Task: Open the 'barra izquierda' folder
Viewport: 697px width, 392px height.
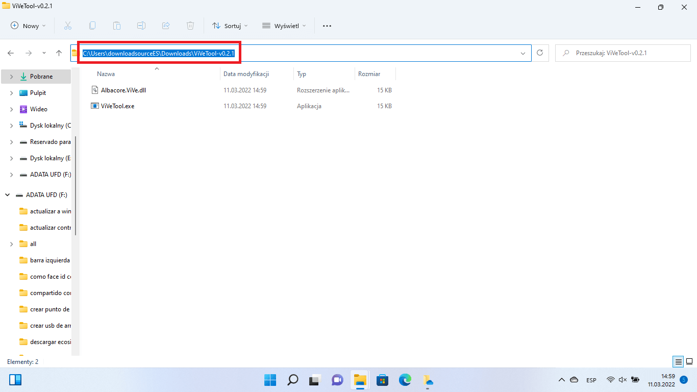Action: (x=50, y=260)
